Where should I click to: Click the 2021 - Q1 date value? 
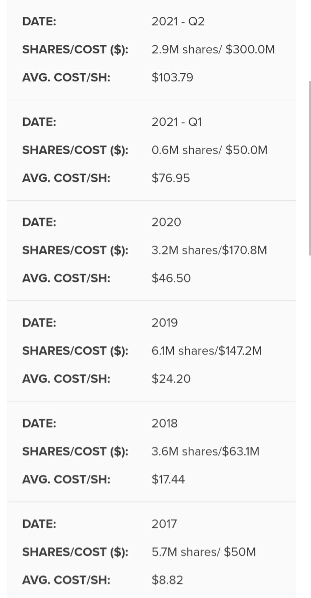coord(177,122)
